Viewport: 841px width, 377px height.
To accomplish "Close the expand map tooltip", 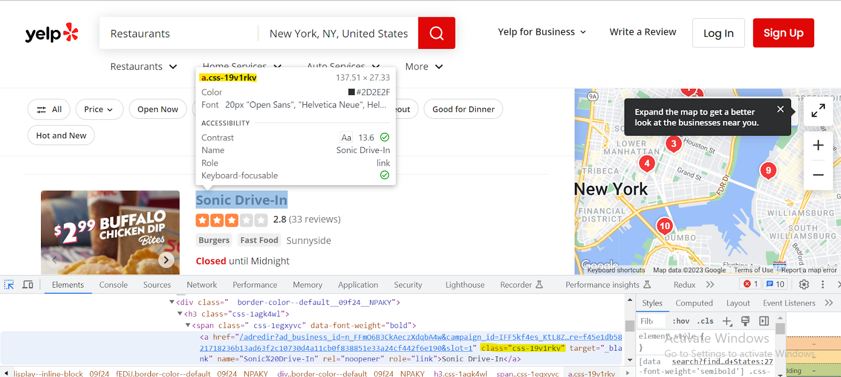I will 780,109.
